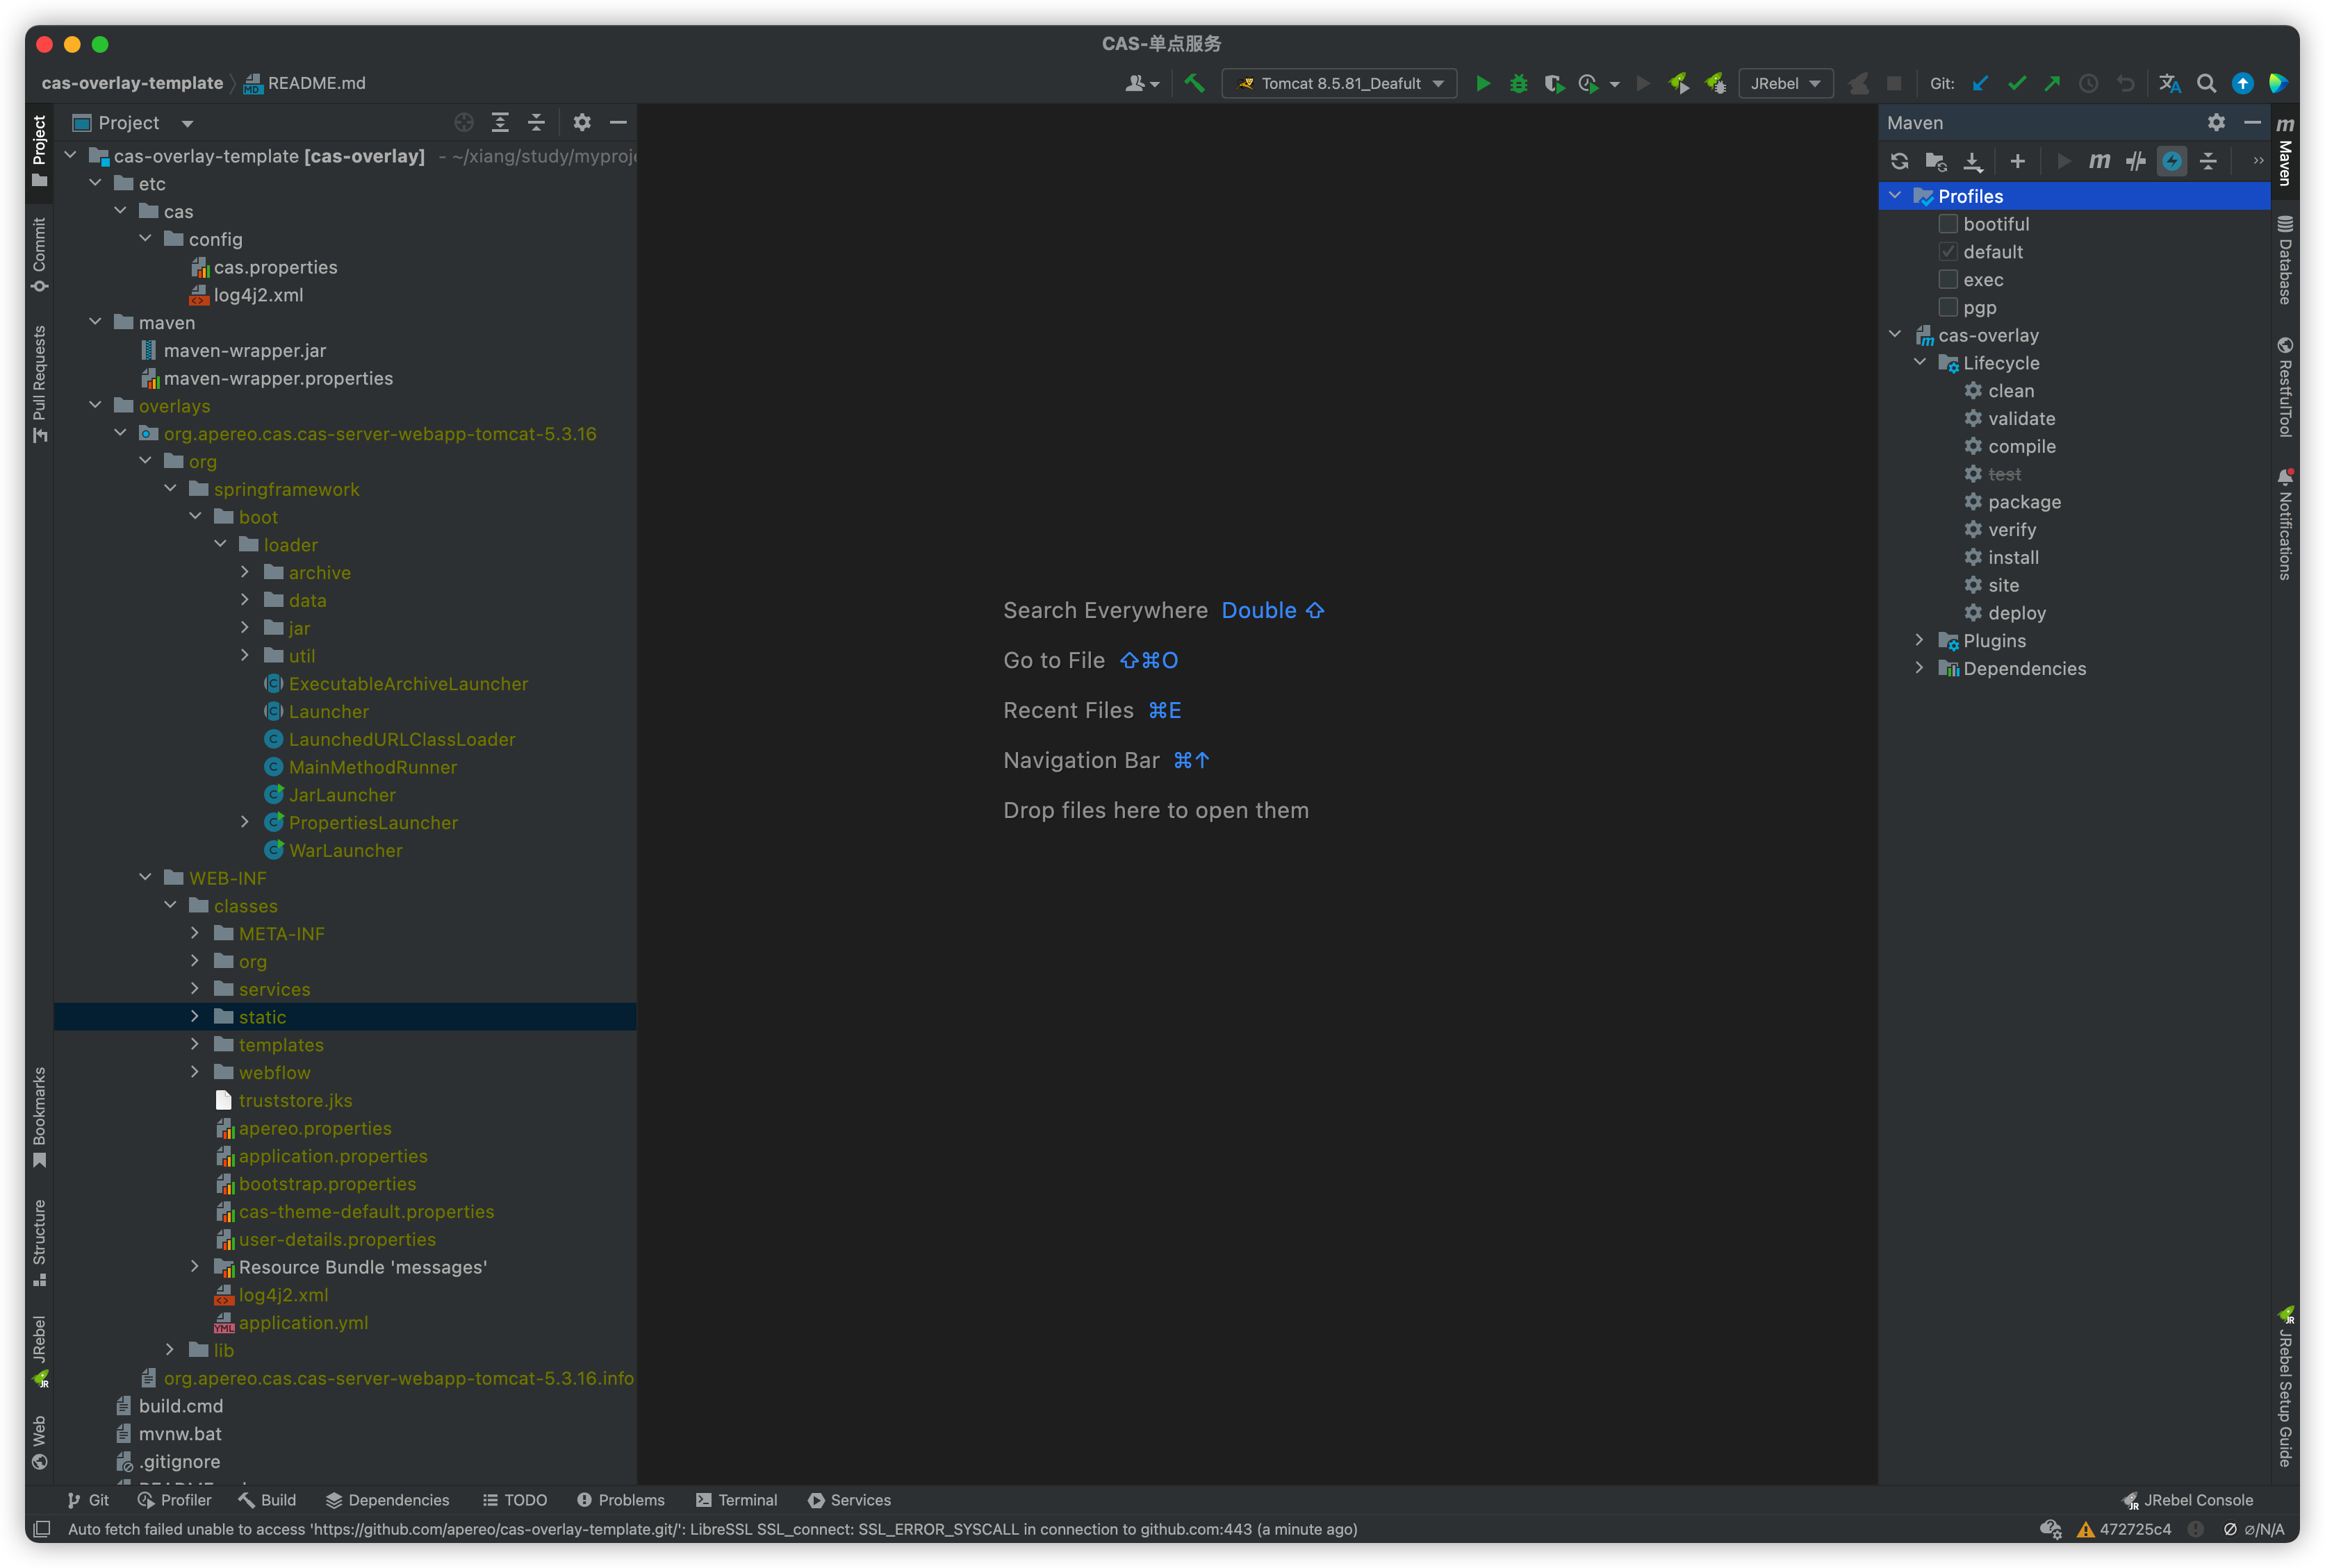Open Project panel options gear

pyautogui.click(x=582, y=122)
